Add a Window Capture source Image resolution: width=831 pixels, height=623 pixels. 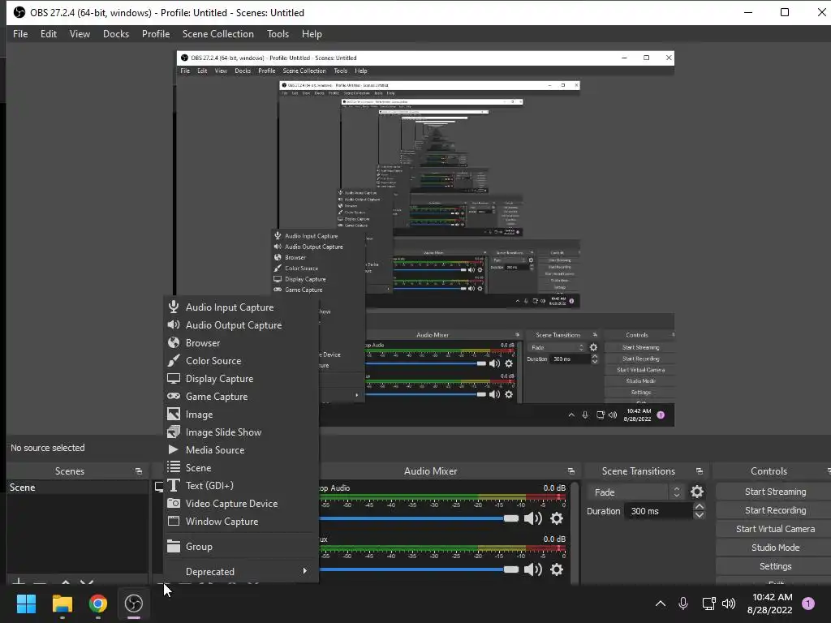point(241,522)
